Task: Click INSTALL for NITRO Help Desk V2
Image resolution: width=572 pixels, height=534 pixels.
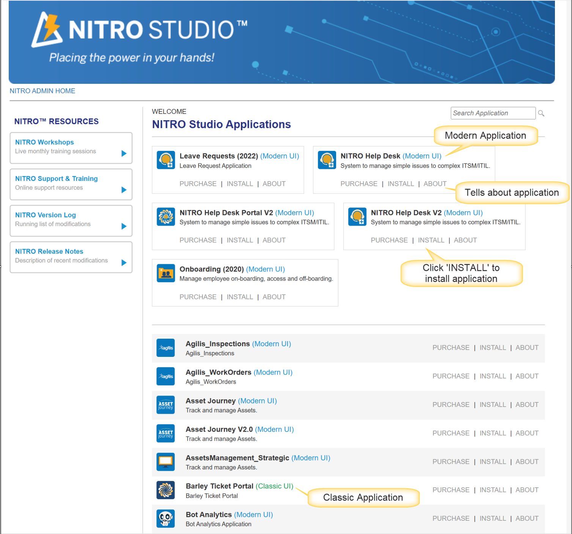Action: click(x=431, y=240)
